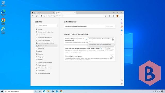The height and width of the screenshot is (93, 165).
Task: Click Chrome icon on the taskbar
Action: 61,91
